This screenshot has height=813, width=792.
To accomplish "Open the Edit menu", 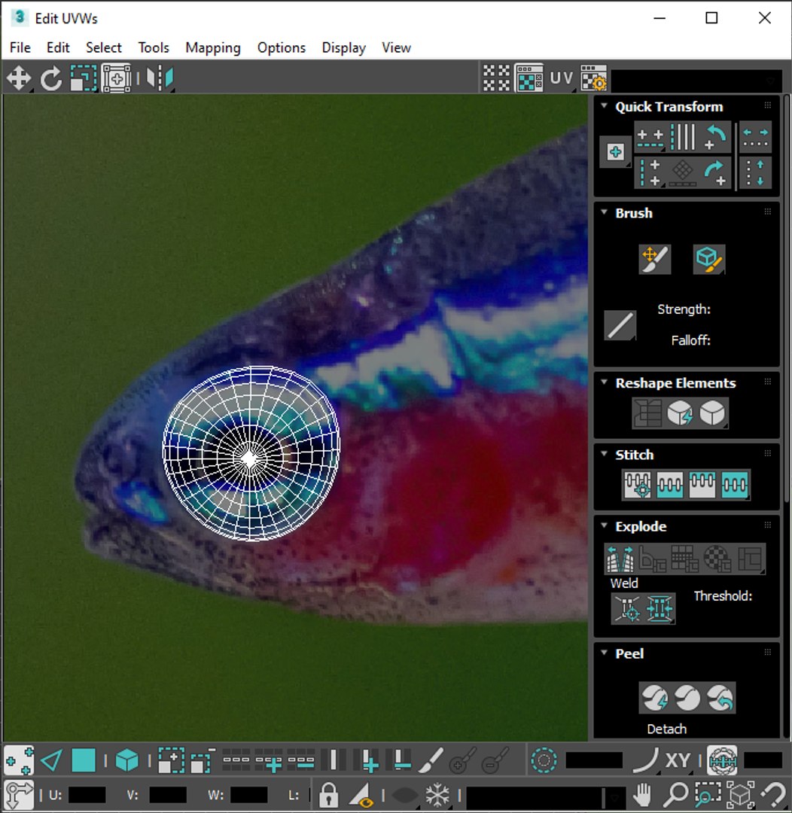I will pos(58,47).
